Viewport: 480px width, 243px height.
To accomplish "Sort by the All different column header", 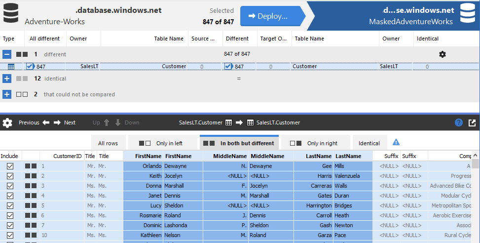I will [x=45, y=39].
